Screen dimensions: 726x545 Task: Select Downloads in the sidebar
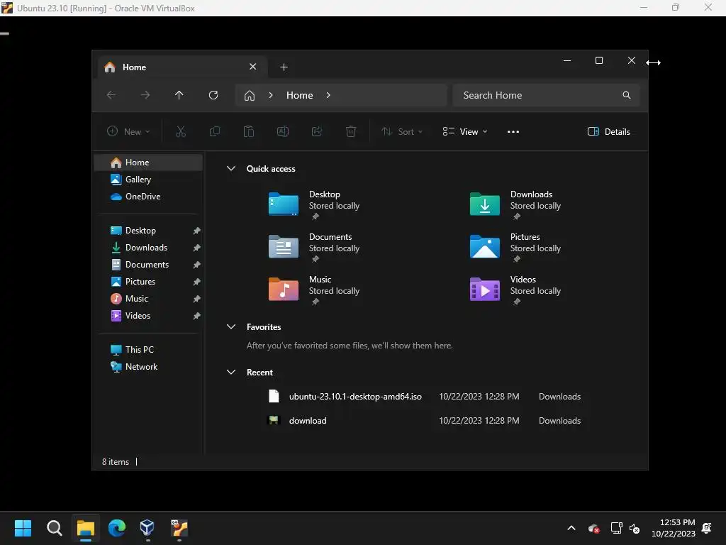pyautogui.click(x=146, y=248)
